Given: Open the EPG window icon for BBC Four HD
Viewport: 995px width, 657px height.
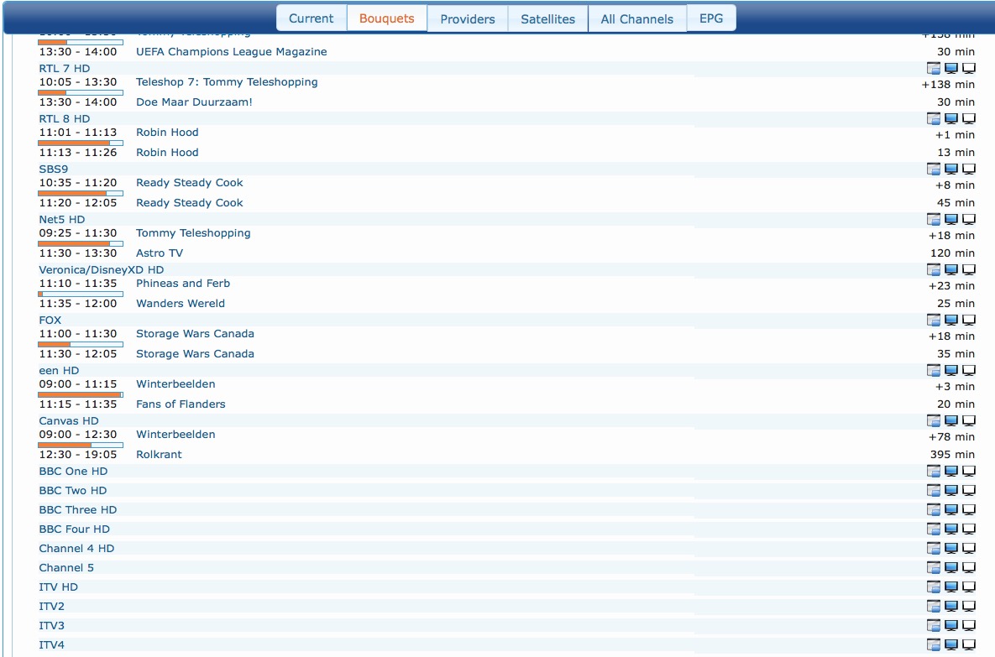Looking at the screenshot, I should click(934, 529).
